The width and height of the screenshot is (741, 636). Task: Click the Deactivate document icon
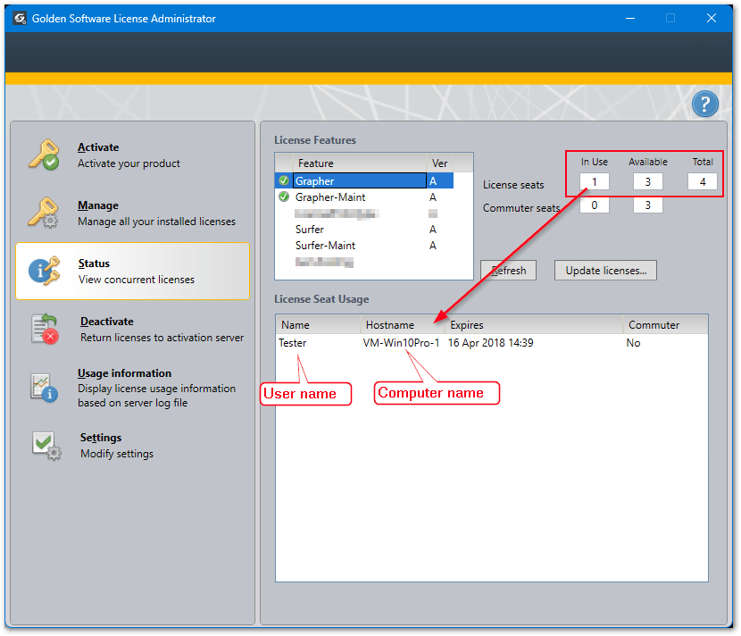[45, 329]
